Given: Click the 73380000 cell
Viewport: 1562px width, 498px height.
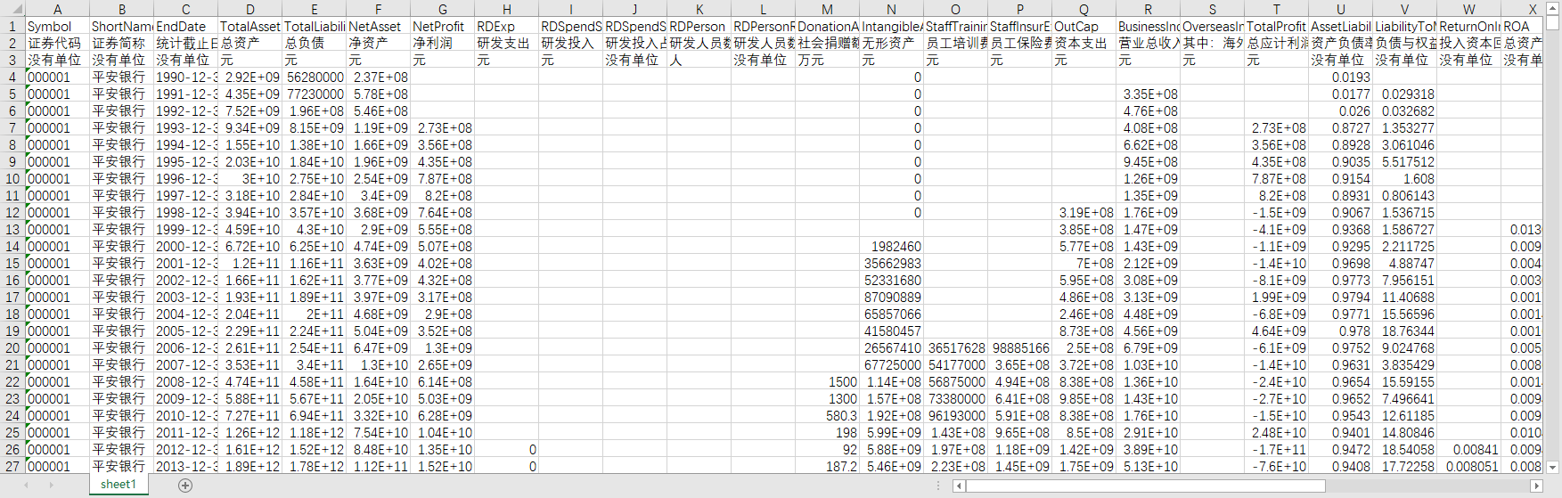Looking at the screenshot, I should pos(956,399).
